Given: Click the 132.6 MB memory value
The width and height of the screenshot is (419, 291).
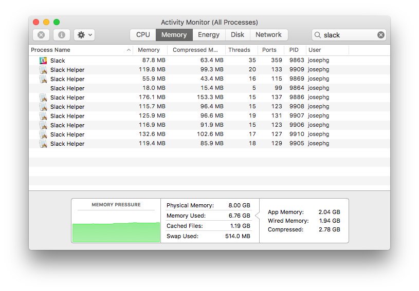Looking at the screenshot, I should [152, 134].
